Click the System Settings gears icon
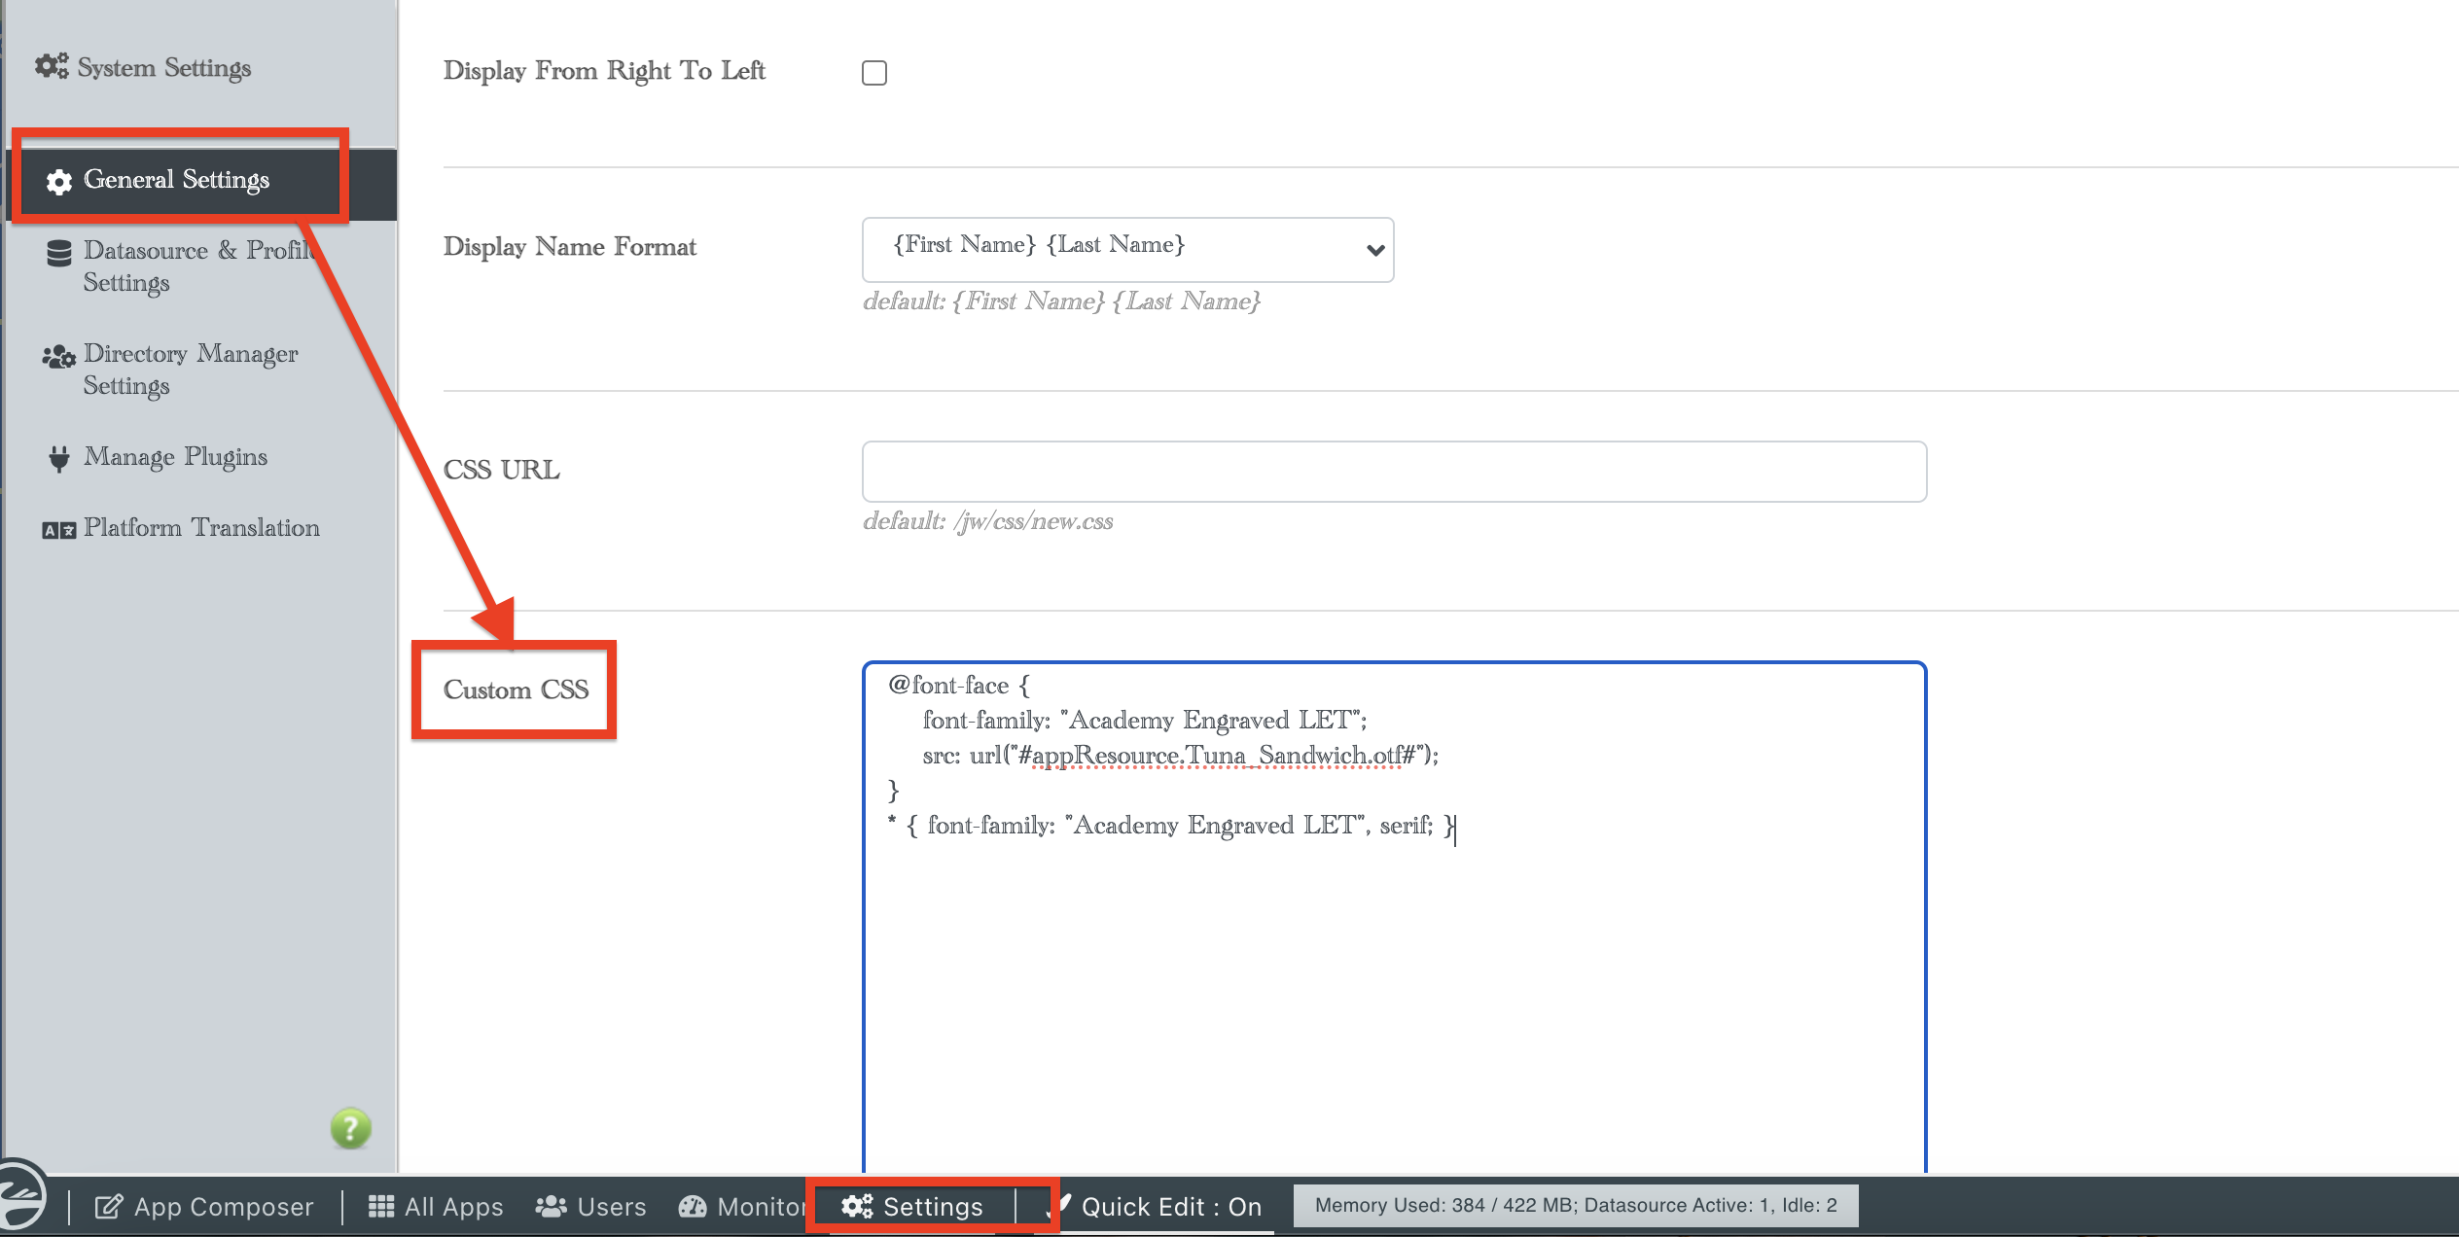The height and width of the screenshot is (1237, 2459). click(52, 66)
